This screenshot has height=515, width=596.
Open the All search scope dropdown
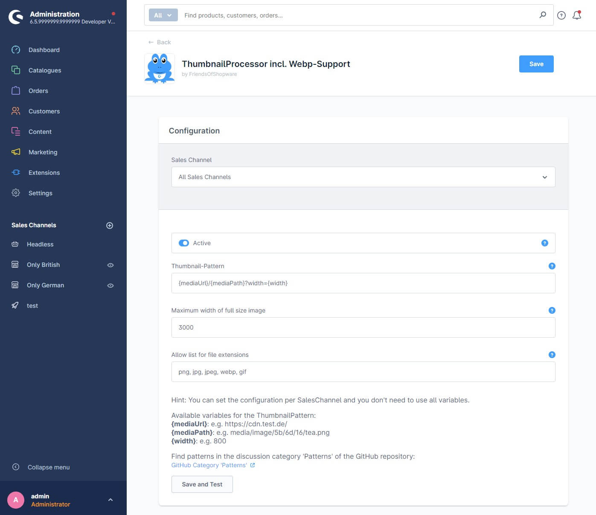[163, 15]
